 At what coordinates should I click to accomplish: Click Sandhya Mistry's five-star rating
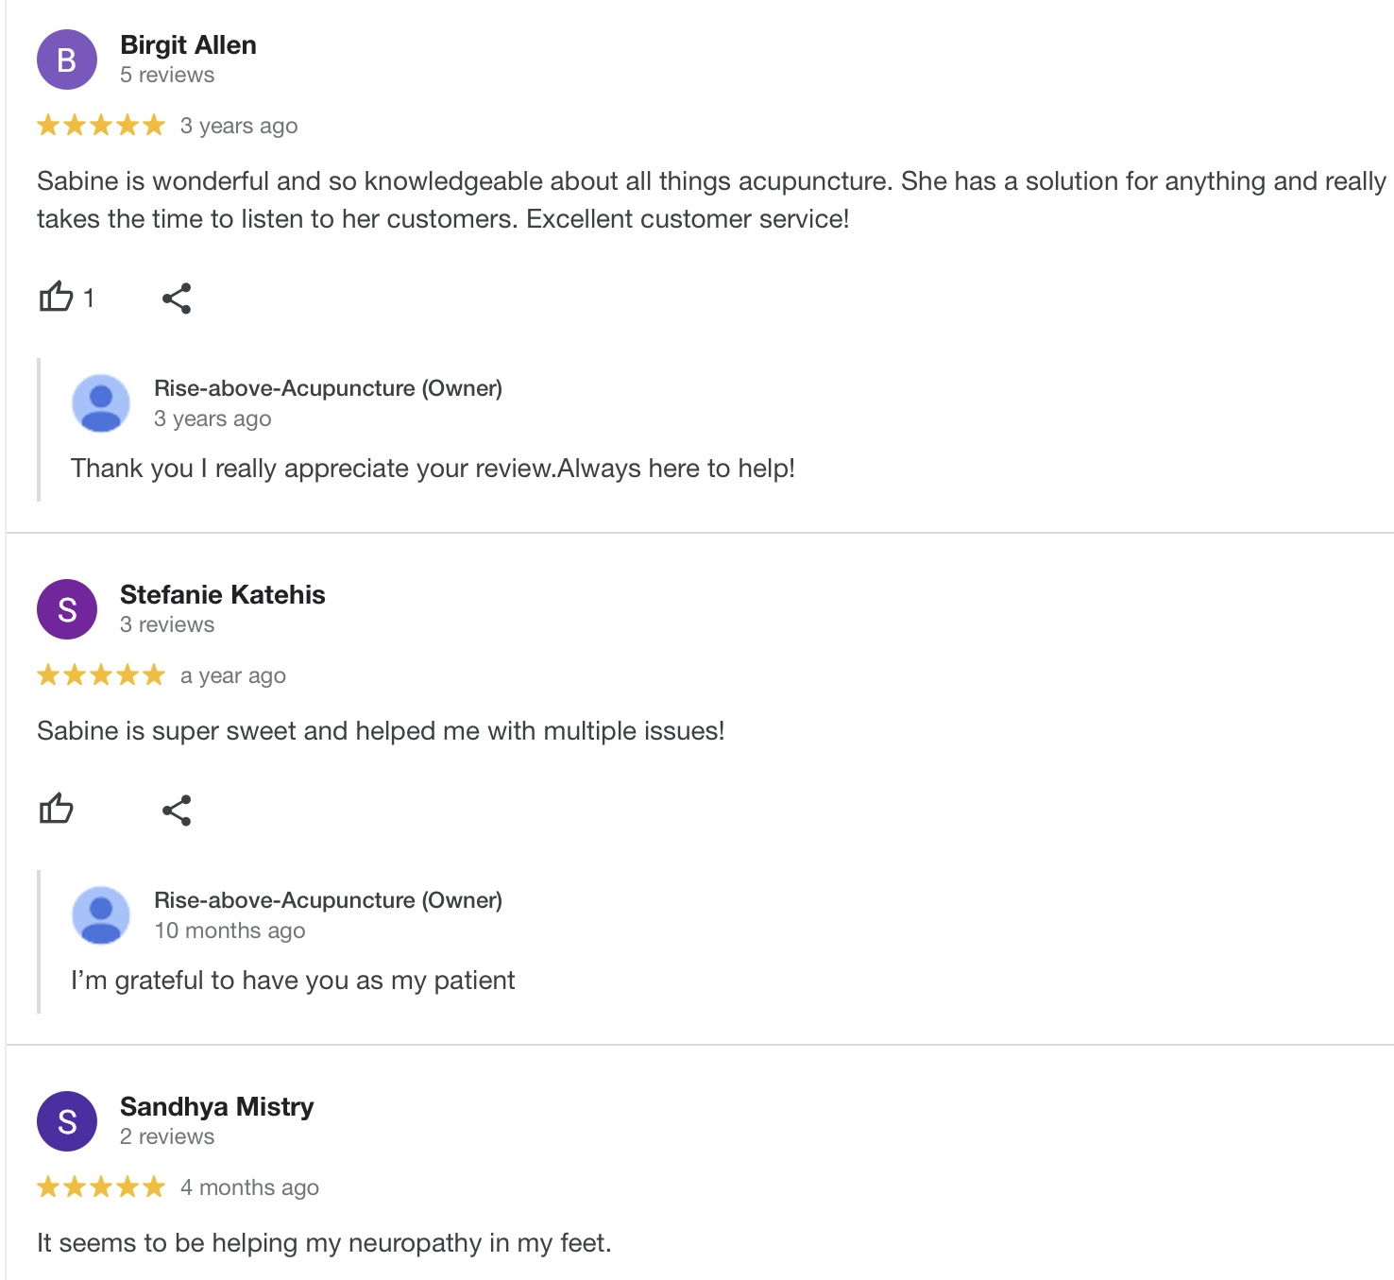pos(101,1187)
